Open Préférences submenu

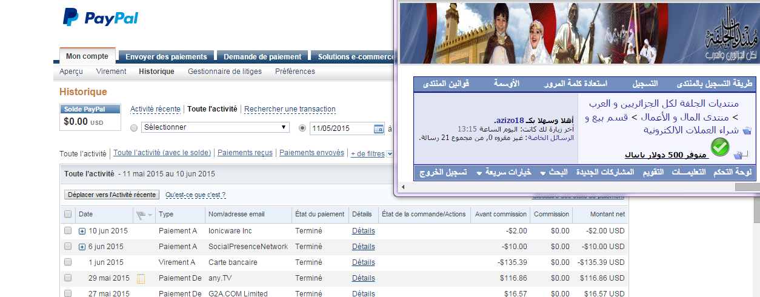click(x=295, y=72)
